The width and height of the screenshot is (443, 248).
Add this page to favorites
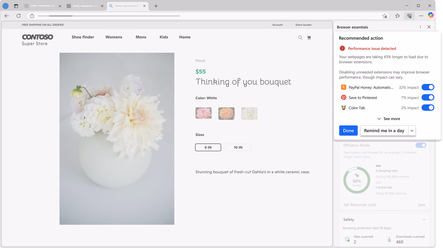tap(385, 16)
